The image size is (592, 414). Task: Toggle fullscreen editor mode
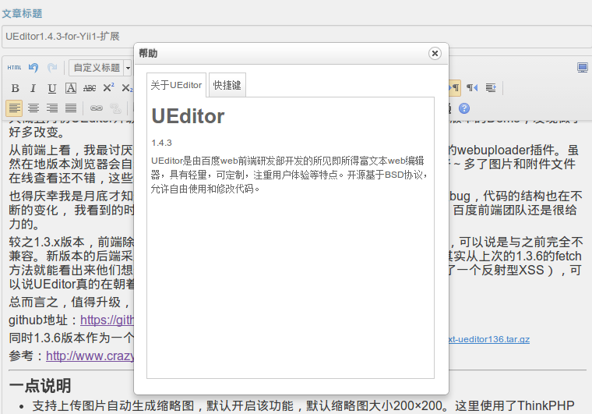pos(582,68)
